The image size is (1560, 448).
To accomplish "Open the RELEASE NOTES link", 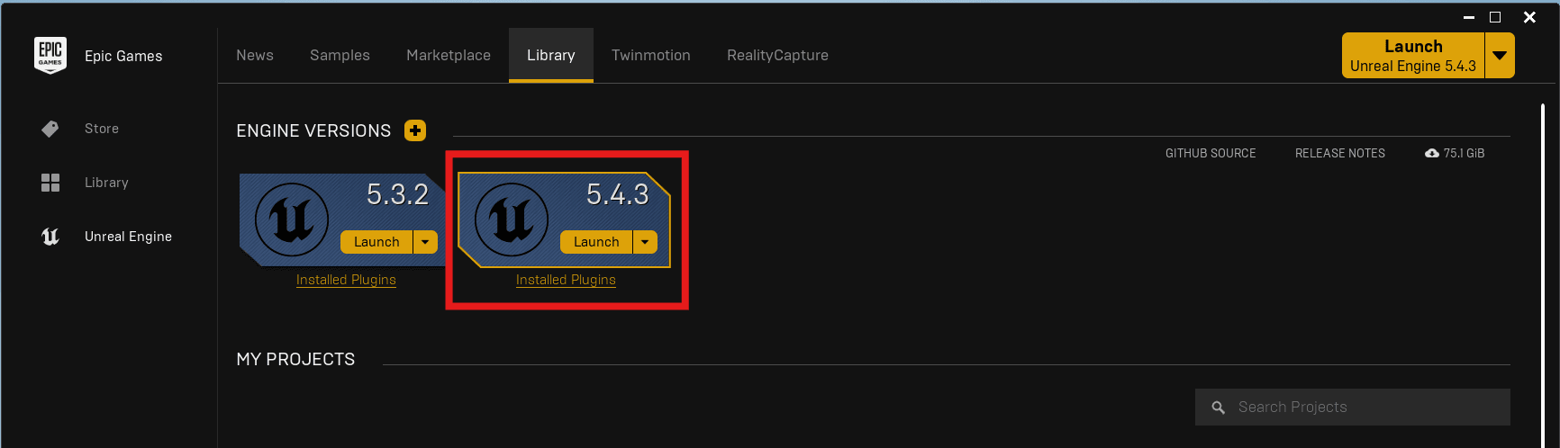I will tap(1340, 154).
